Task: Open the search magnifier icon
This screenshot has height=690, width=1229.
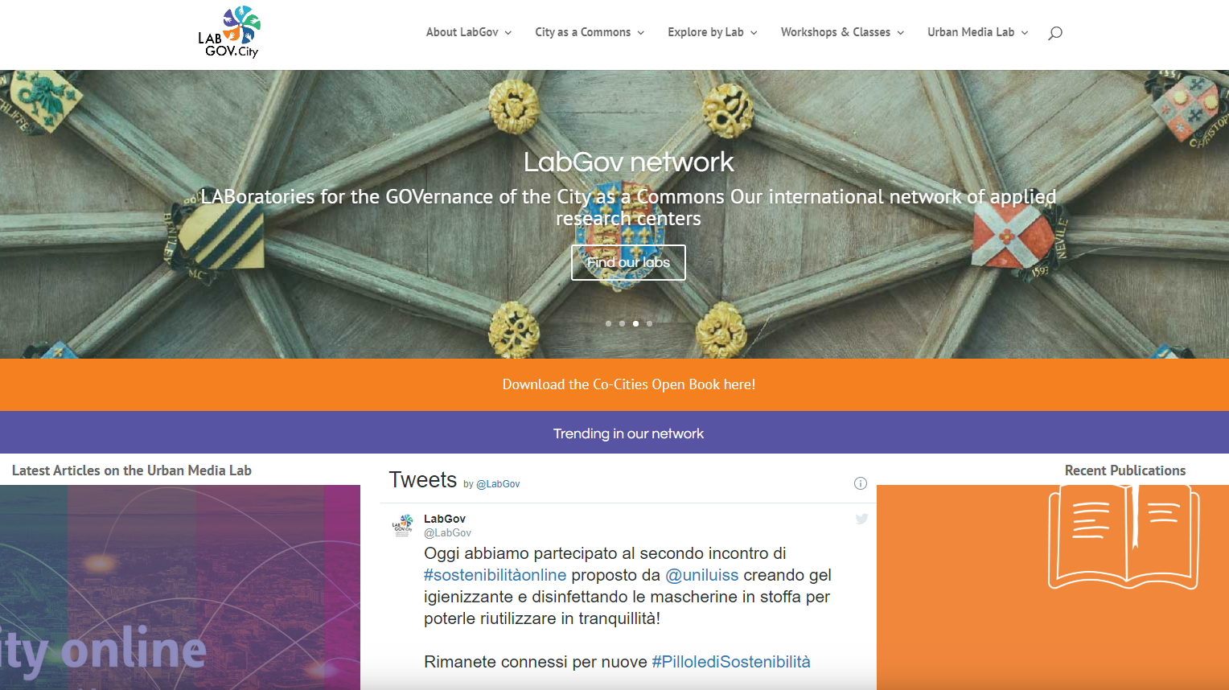Action: point(1055,33)
